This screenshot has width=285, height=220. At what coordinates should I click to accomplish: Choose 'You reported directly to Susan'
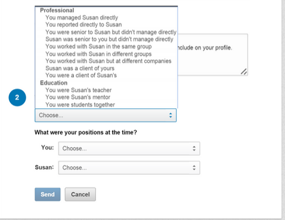[x=106, y=25]
